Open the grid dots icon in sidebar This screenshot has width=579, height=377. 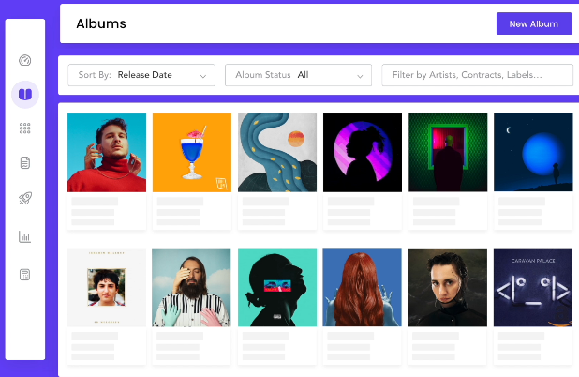coord(25,128)
